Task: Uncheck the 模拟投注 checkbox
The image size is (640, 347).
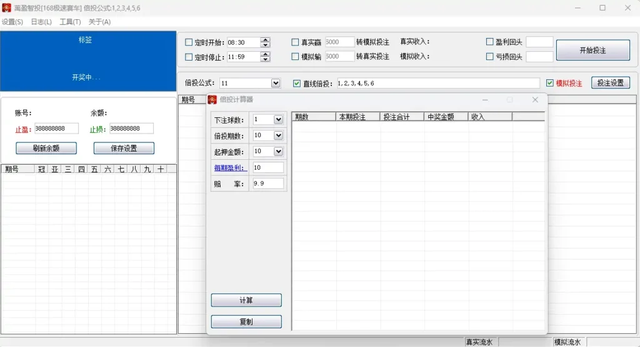Action: (x=550, y=83)
